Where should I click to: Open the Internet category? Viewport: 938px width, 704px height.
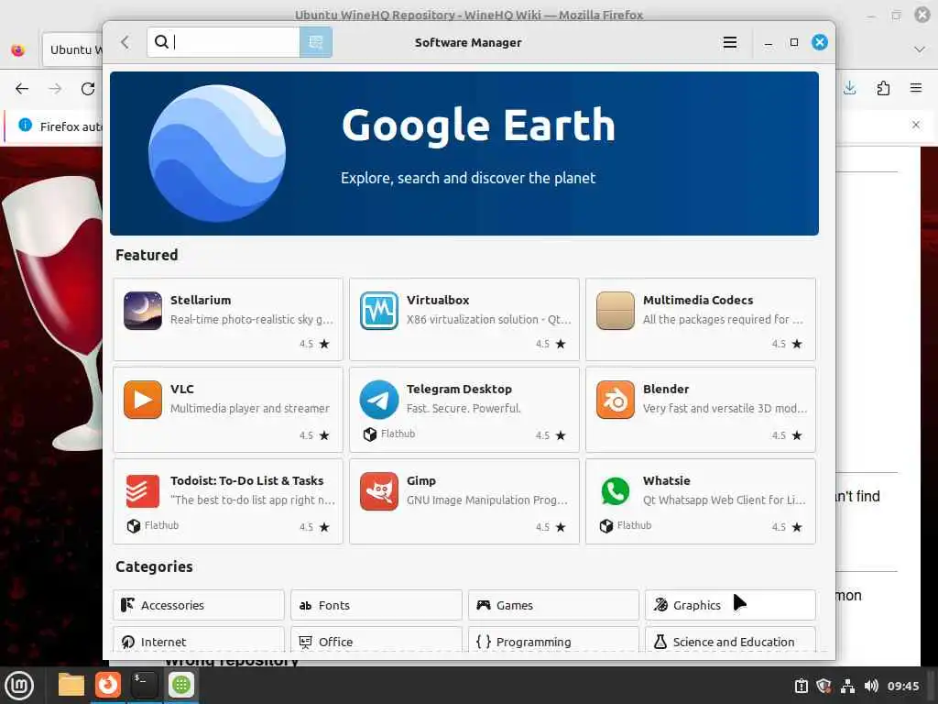click(199, 640)
